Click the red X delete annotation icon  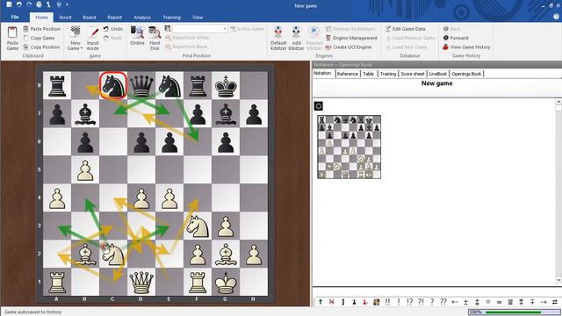[331, 302]
